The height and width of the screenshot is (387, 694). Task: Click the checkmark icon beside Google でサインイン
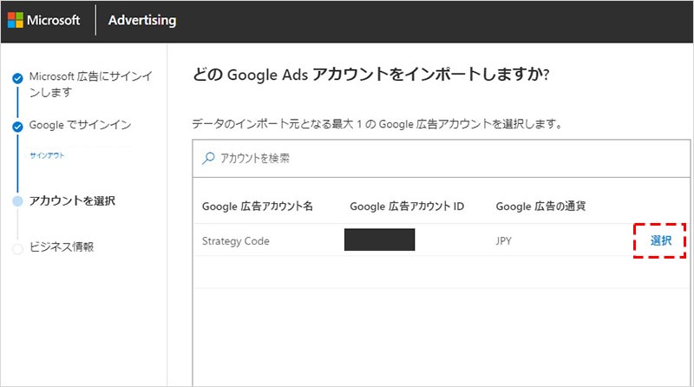[x=17, y=127]
